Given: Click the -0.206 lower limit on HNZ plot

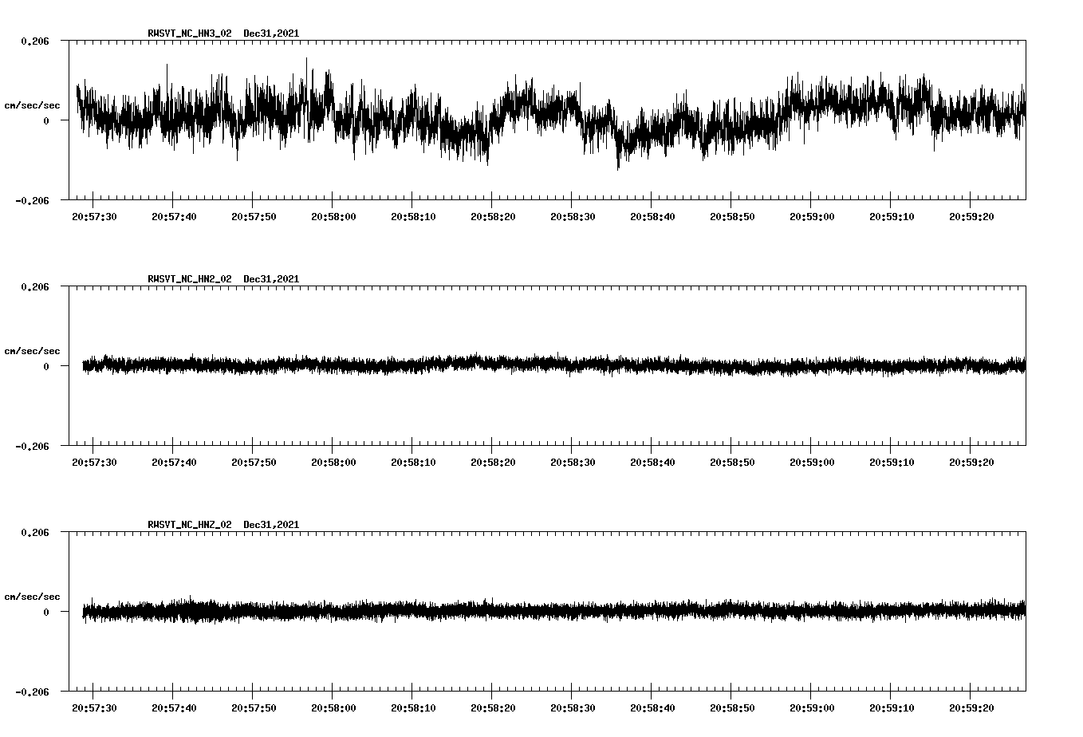Looking at the screenshot, I should [32, 692].
